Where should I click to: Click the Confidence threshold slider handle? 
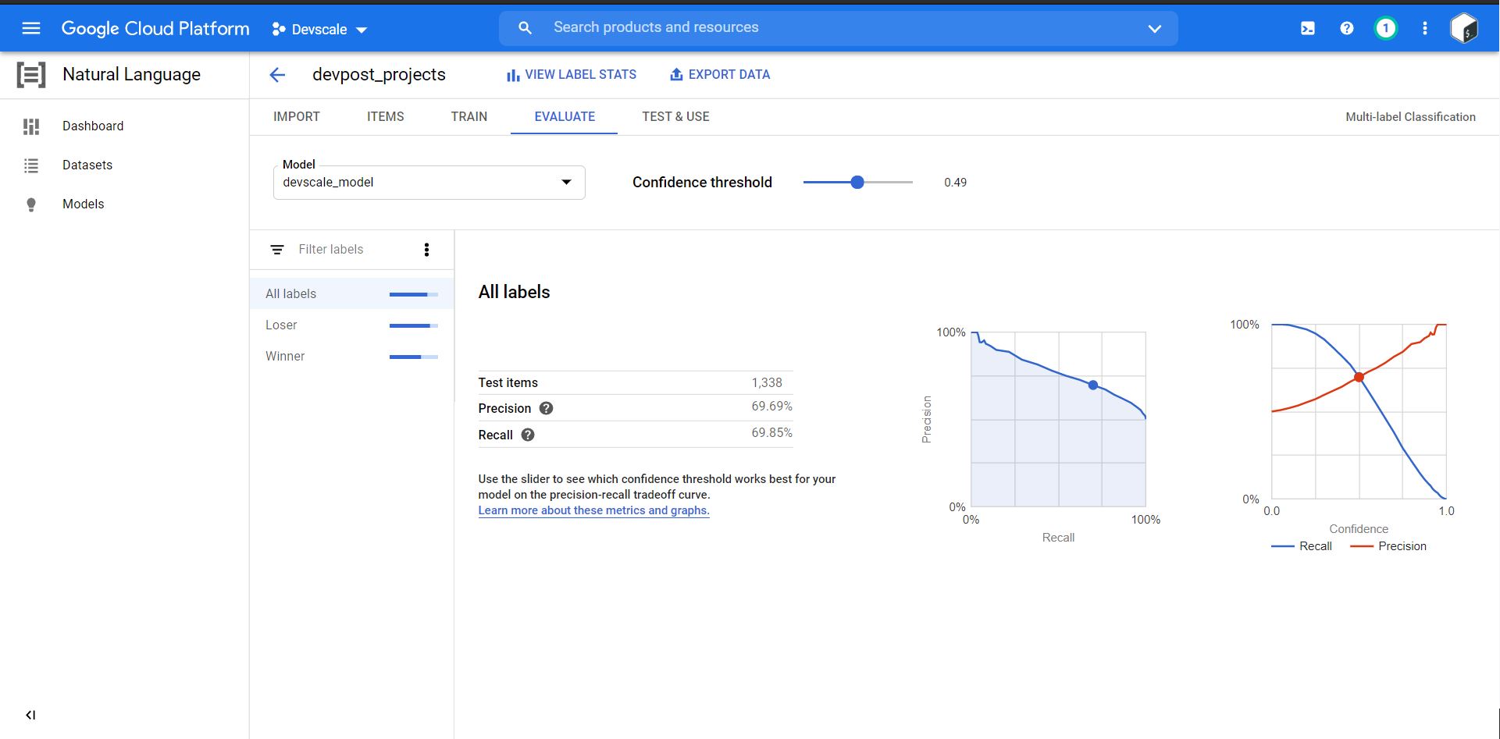tap(857, 183)
